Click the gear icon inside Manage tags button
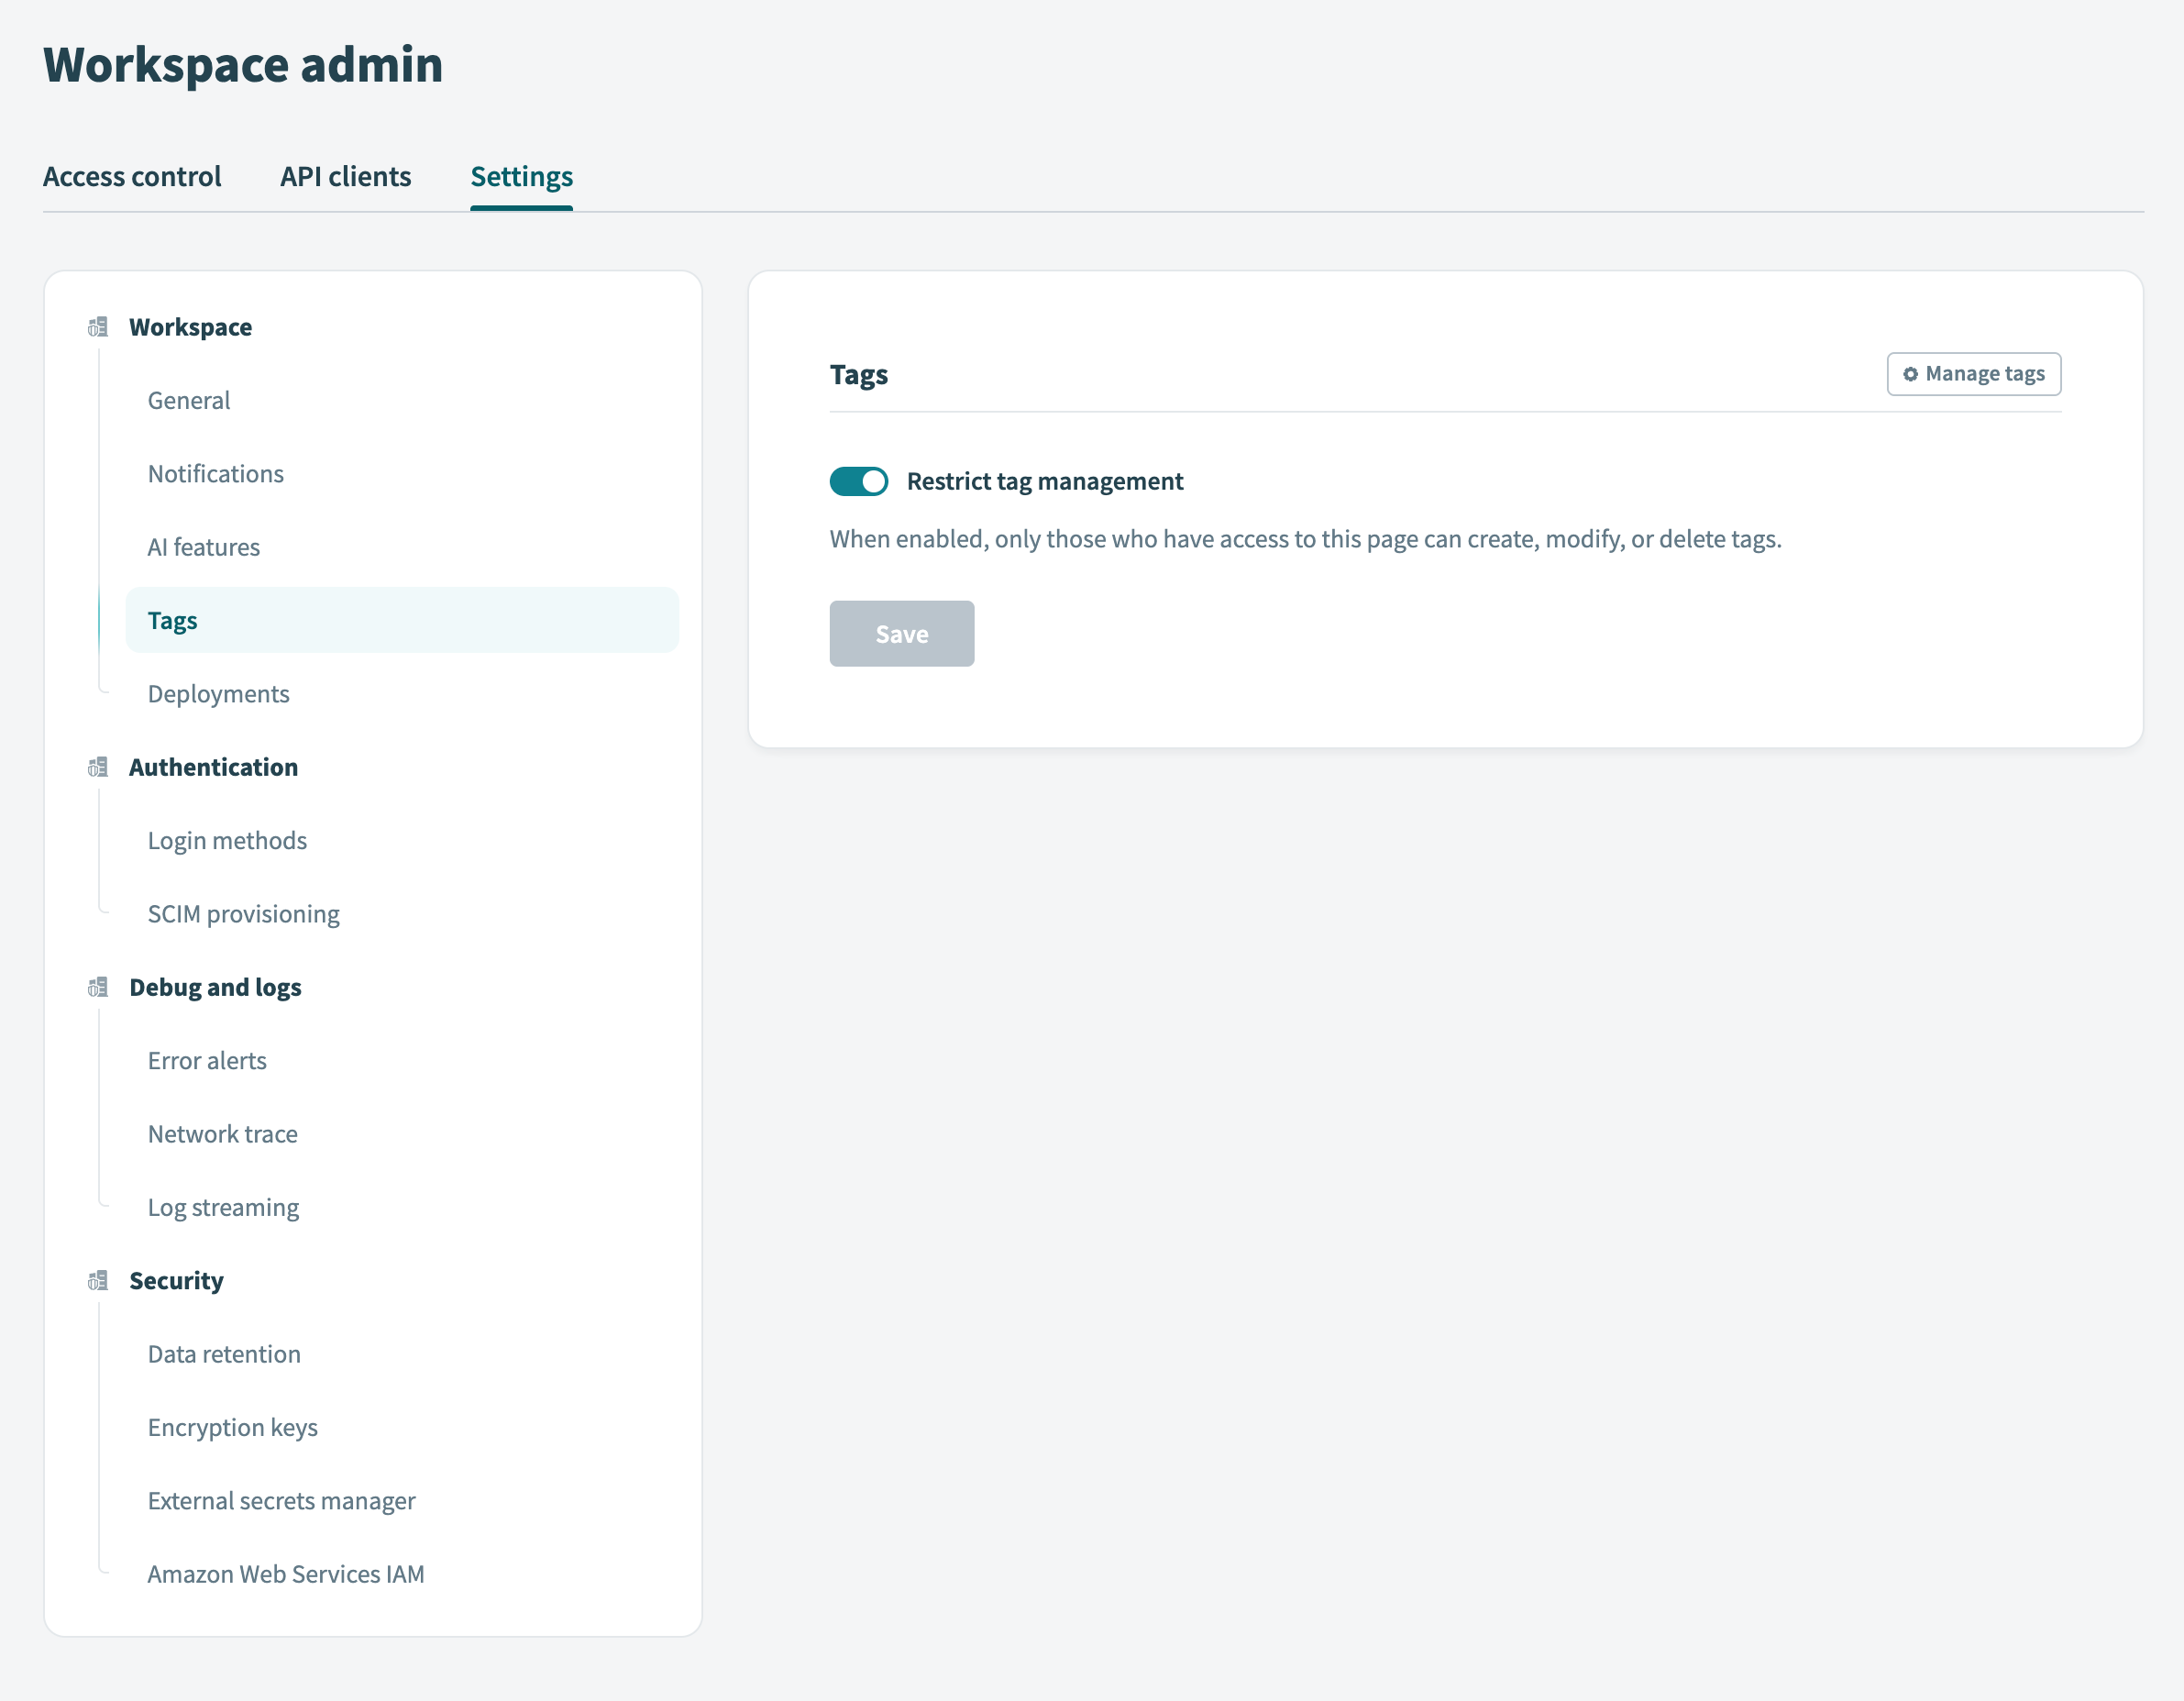The image size is (2184, 1701). pyautogui.click(x=1911, y=373)
